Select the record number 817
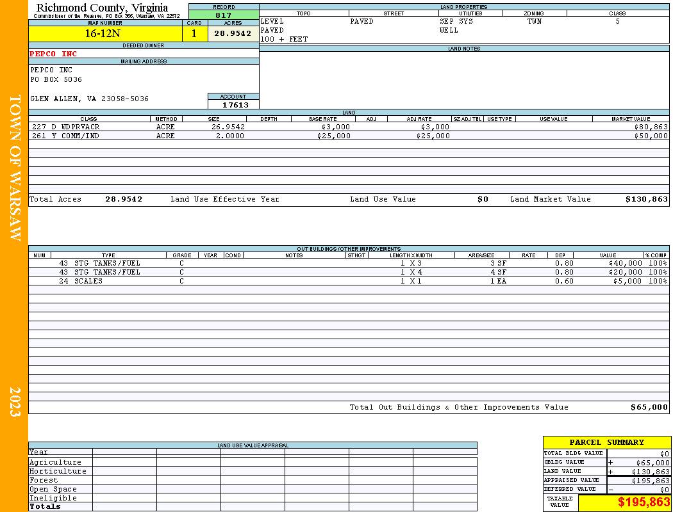673x512 pixels. [x=224, y=15]
